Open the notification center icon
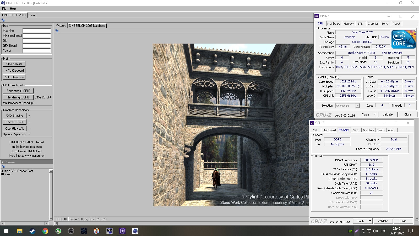 pyautogui.click(x=411, y=231)
